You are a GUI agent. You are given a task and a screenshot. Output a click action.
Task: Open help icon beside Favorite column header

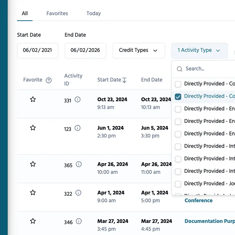tap(49, 80)
